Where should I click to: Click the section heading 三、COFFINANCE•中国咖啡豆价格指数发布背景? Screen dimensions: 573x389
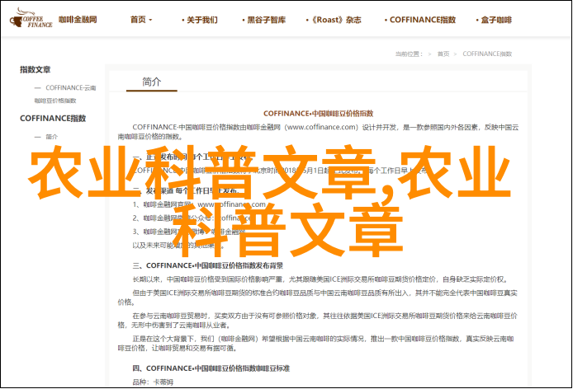207,265
